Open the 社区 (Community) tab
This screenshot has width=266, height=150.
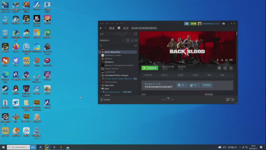126,28
